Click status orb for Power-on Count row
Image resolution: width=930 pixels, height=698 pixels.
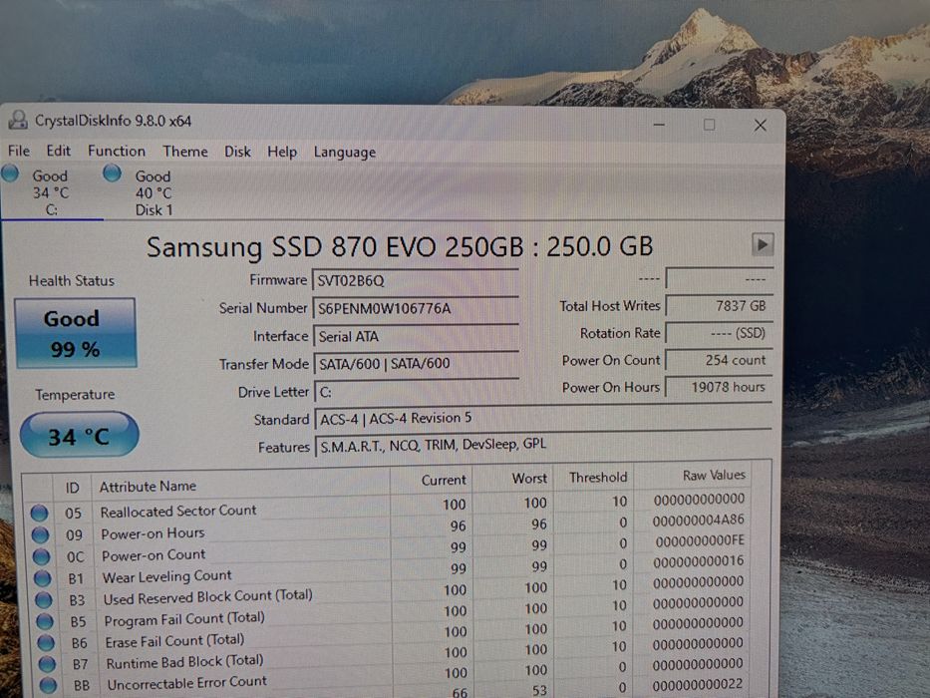(x=41, y=556)
